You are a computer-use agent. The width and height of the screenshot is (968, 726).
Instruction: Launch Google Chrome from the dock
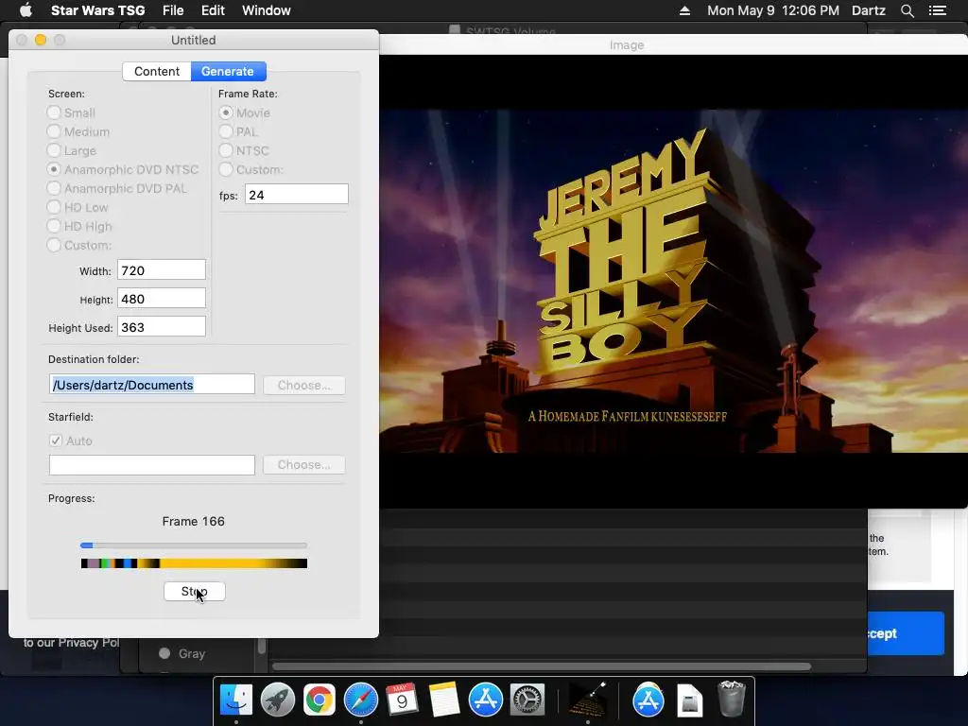point(320,700)
